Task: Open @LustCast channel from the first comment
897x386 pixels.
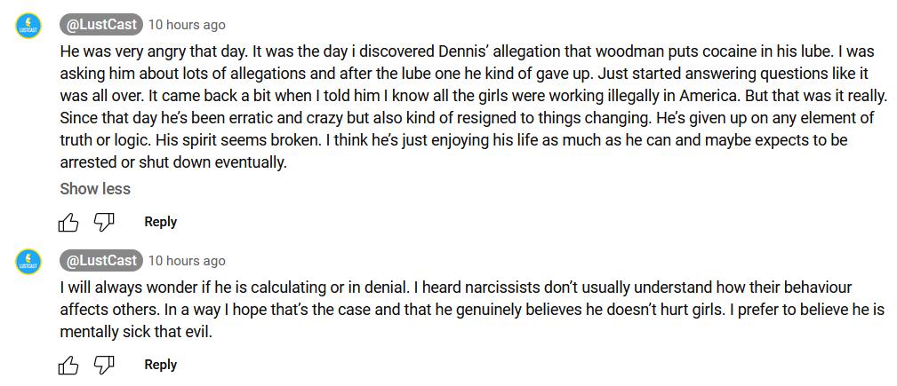Action: pyautogui.click(x=100, y=24)
